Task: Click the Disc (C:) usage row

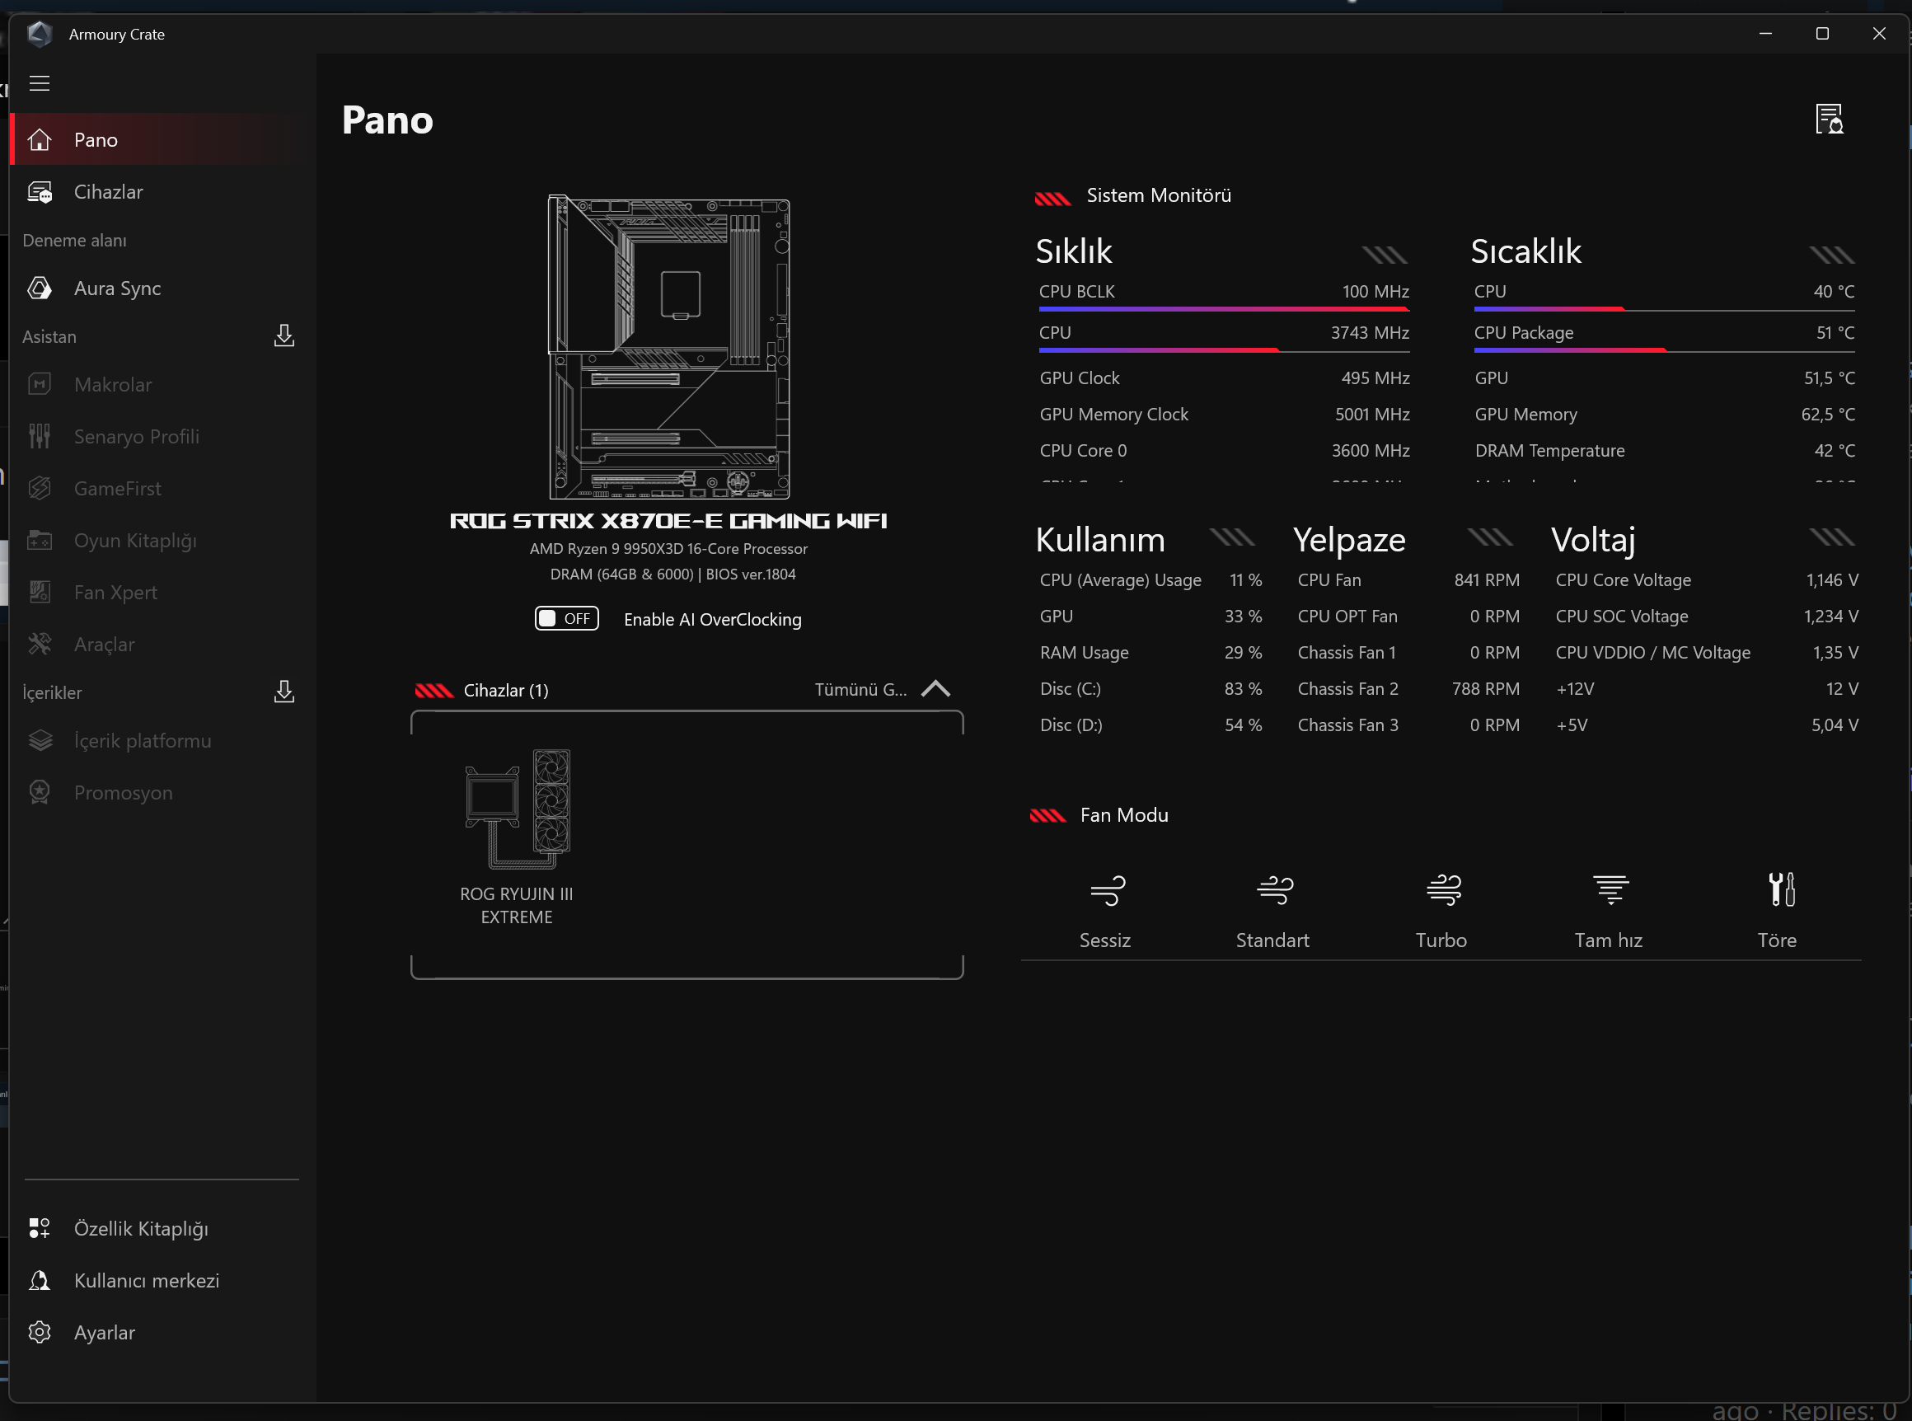Action: click(x=1150, y=689)
